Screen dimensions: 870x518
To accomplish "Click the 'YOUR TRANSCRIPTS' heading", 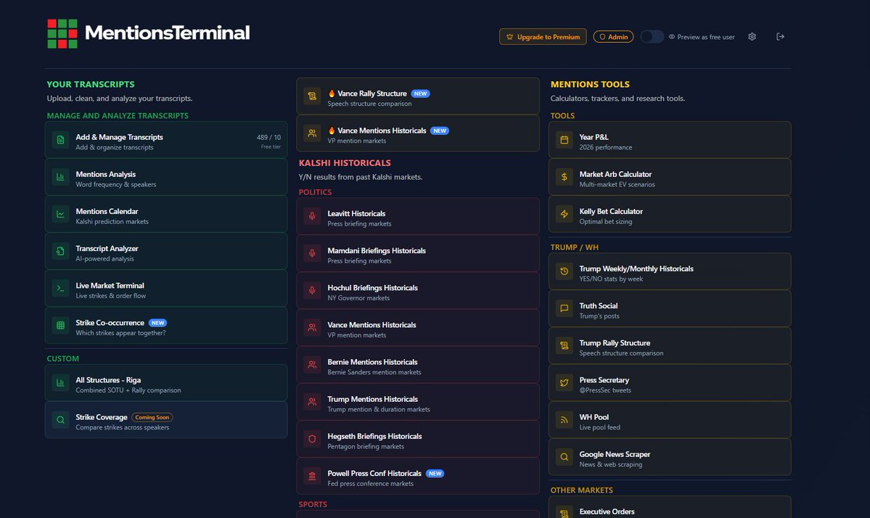I will [91, 84].
